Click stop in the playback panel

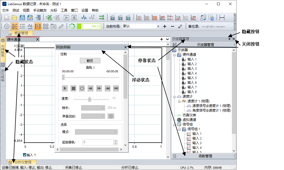coord(73,88)
